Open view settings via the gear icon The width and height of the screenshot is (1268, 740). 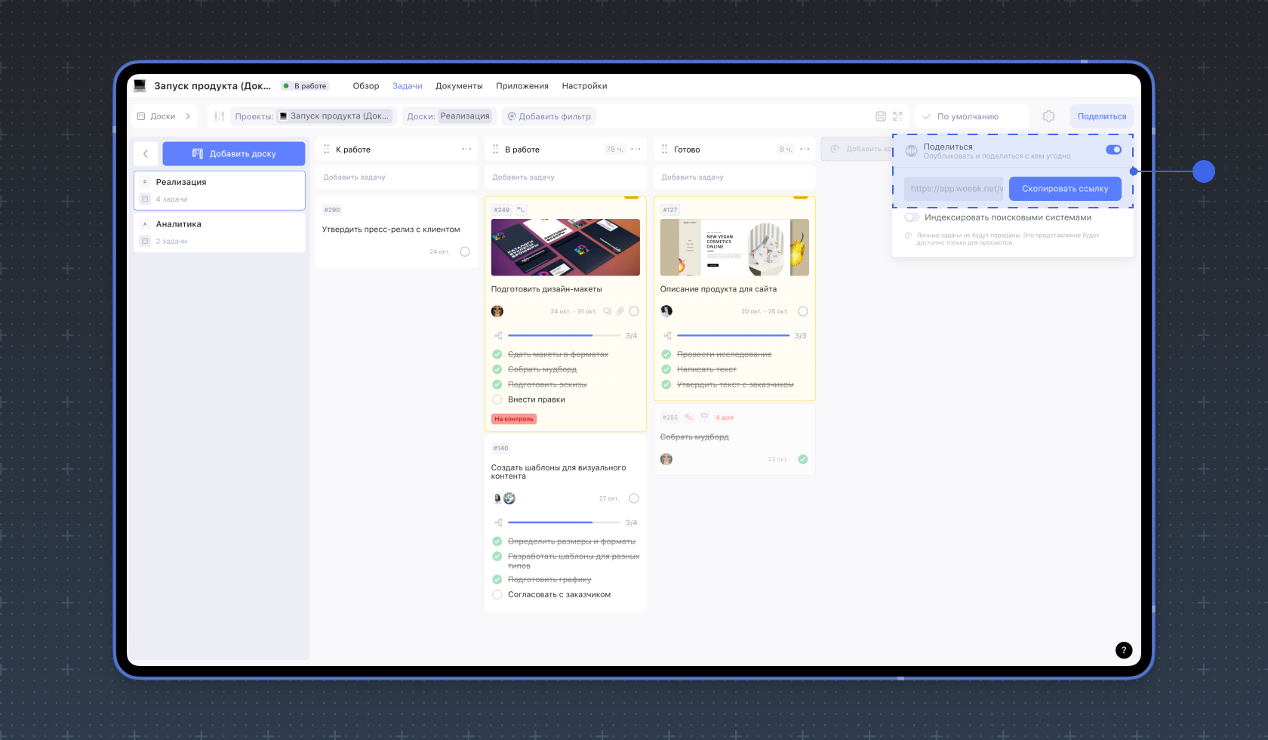1048,116
